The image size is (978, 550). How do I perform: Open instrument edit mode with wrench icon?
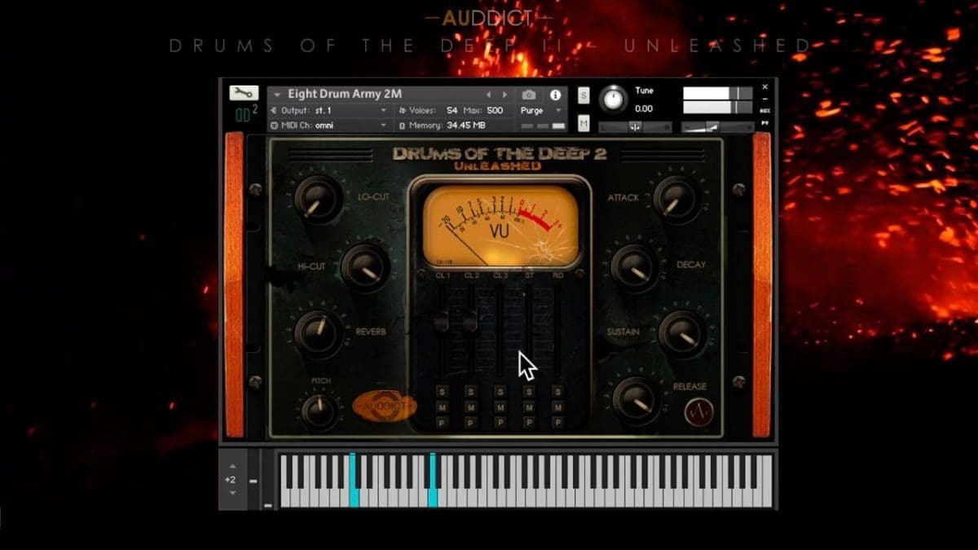click(244, 93)
